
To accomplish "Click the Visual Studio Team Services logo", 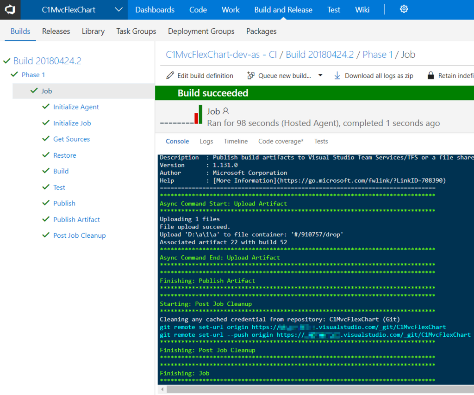I will [x=10, y=10].
